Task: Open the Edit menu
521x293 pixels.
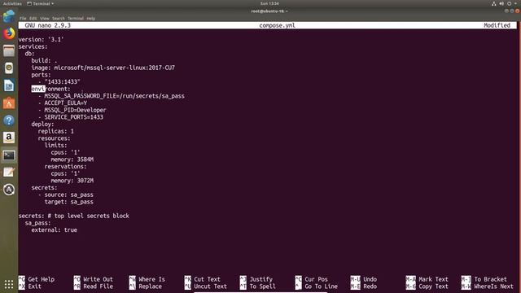Action: [33, 18]
